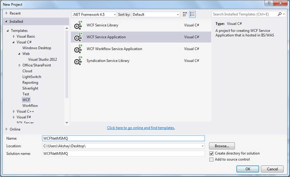Click the WCF Workflow Service Application icon
The image size is (290, 177).
pos(78,49)
